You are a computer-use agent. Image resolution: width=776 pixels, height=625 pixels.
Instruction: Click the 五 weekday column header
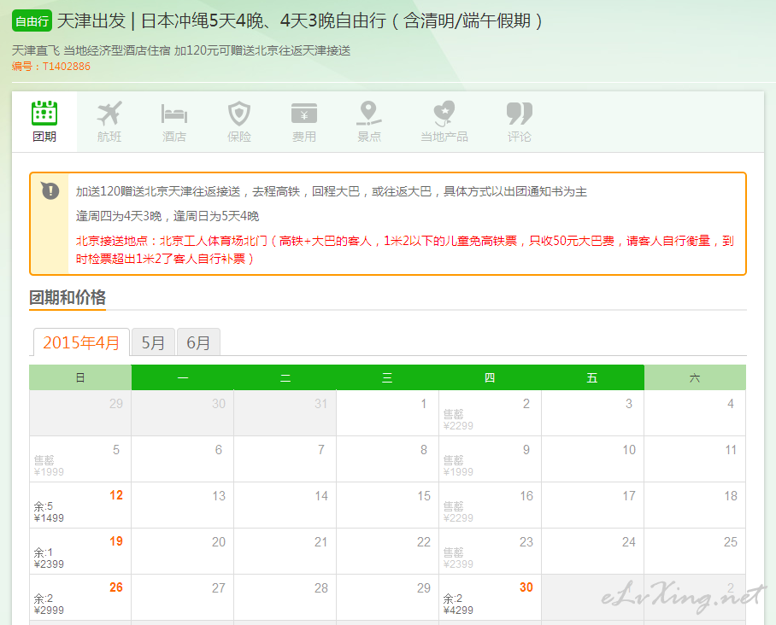pyautogui.click(x=592, y=377)
